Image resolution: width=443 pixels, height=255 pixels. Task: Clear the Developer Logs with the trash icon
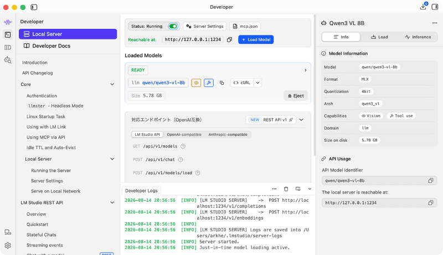click(286, 189)
